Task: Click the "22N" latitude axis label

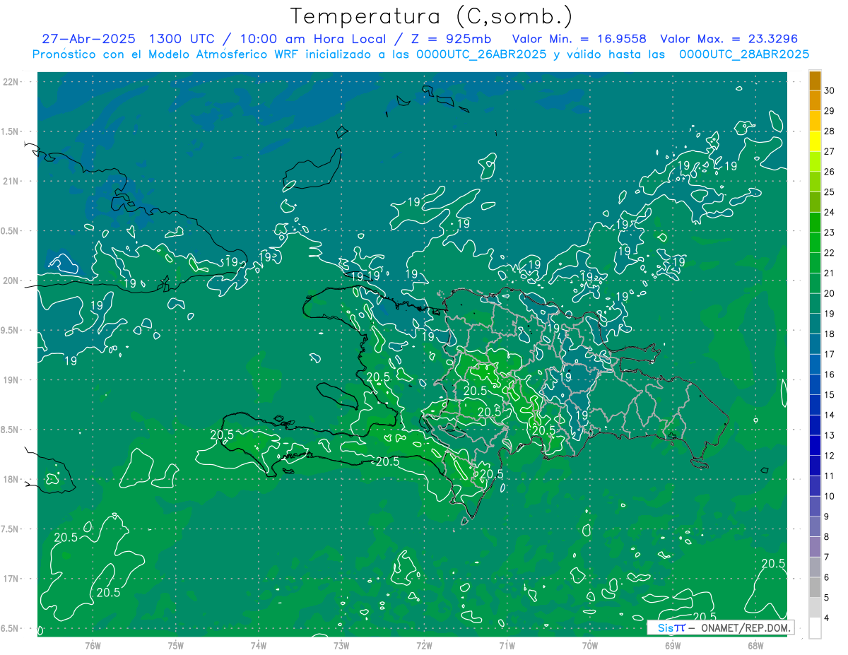Action: pos(11,81)
